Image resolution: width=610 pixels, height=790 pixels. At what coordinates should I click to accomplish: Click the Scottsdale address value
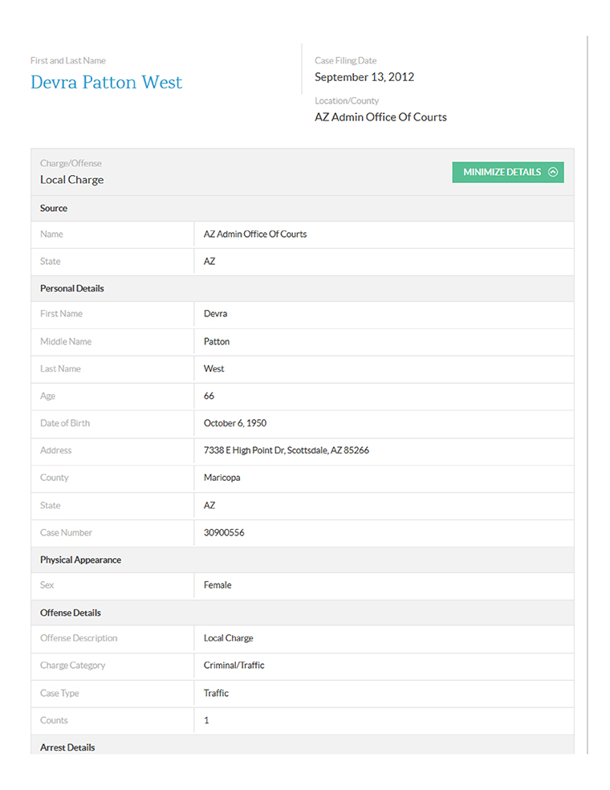coord(286,450)
